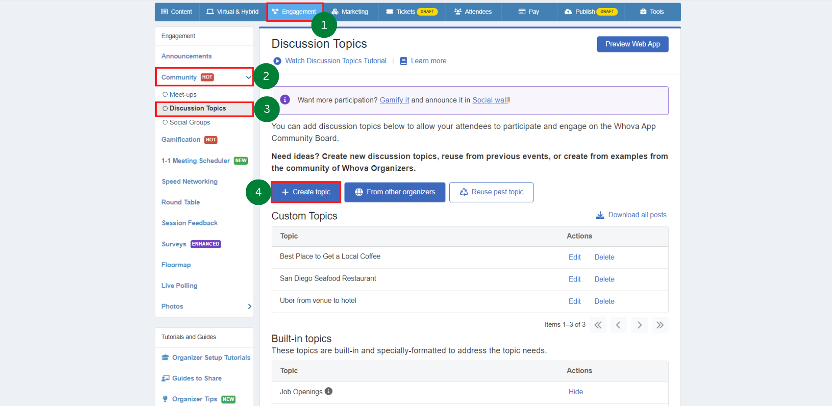The width and height of the screenshot is (832, 406).
Task: Switch to Virtual & Hybrid tab
Action: tap(232, 12)
